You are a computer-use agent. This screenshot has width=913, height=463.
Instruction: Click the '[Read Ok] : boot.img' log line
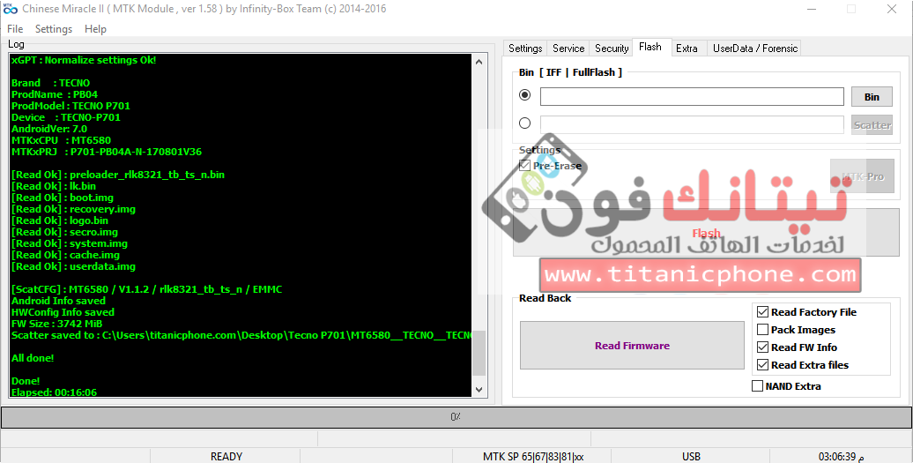point(63,198)
